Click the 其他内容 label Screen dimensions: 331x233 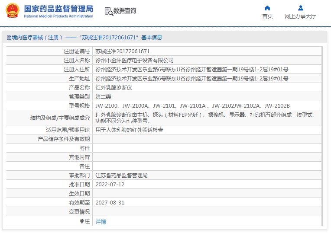pos(79,157)
